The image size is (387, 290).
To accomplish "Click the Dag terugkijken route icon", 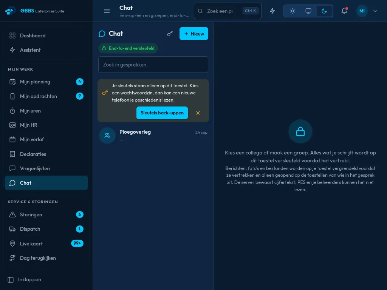I will pyautogui.click(x=12, y=258).
